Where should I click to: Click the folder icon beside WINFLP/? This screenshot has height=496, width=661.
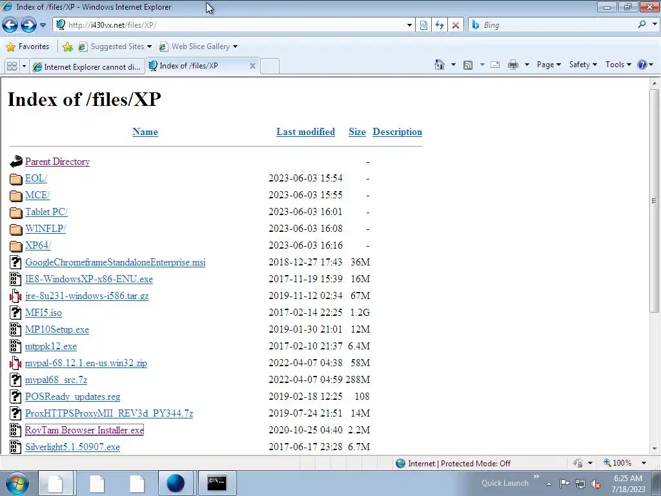pyautogui.click(x=16, y=229)
